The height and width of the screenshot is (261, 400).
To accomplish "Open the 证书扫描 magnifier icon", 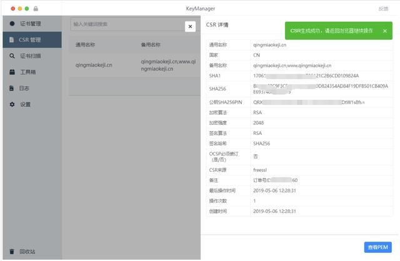I will click(x=12, y=56).
